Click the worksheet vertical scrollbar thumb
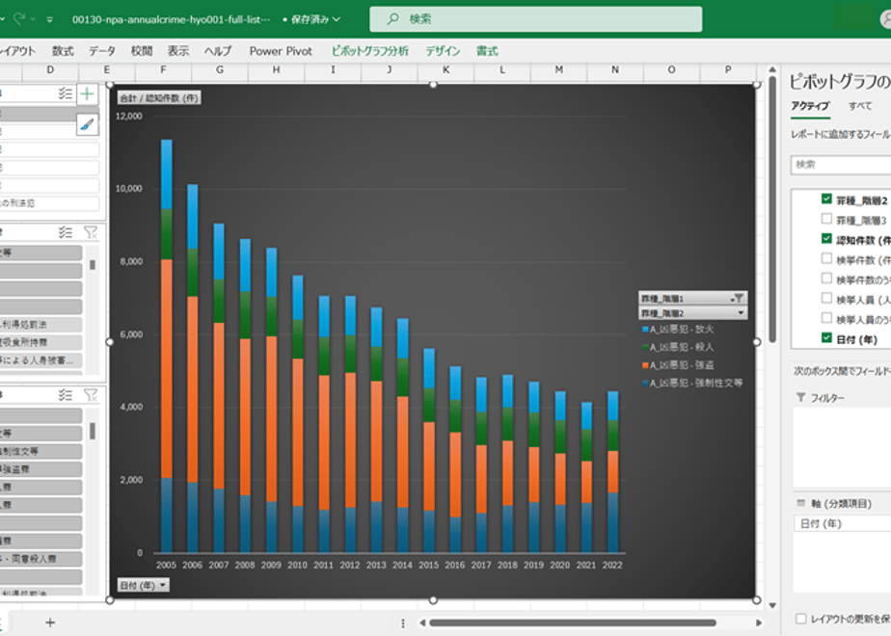The width and height of the screenshot is (891, 636). (x=772, y=209)
